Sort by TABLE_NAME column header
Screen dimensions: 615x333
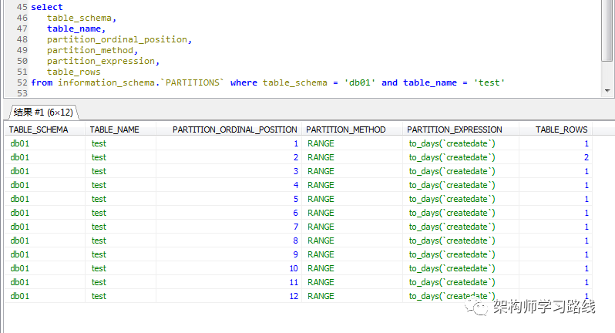120,129
